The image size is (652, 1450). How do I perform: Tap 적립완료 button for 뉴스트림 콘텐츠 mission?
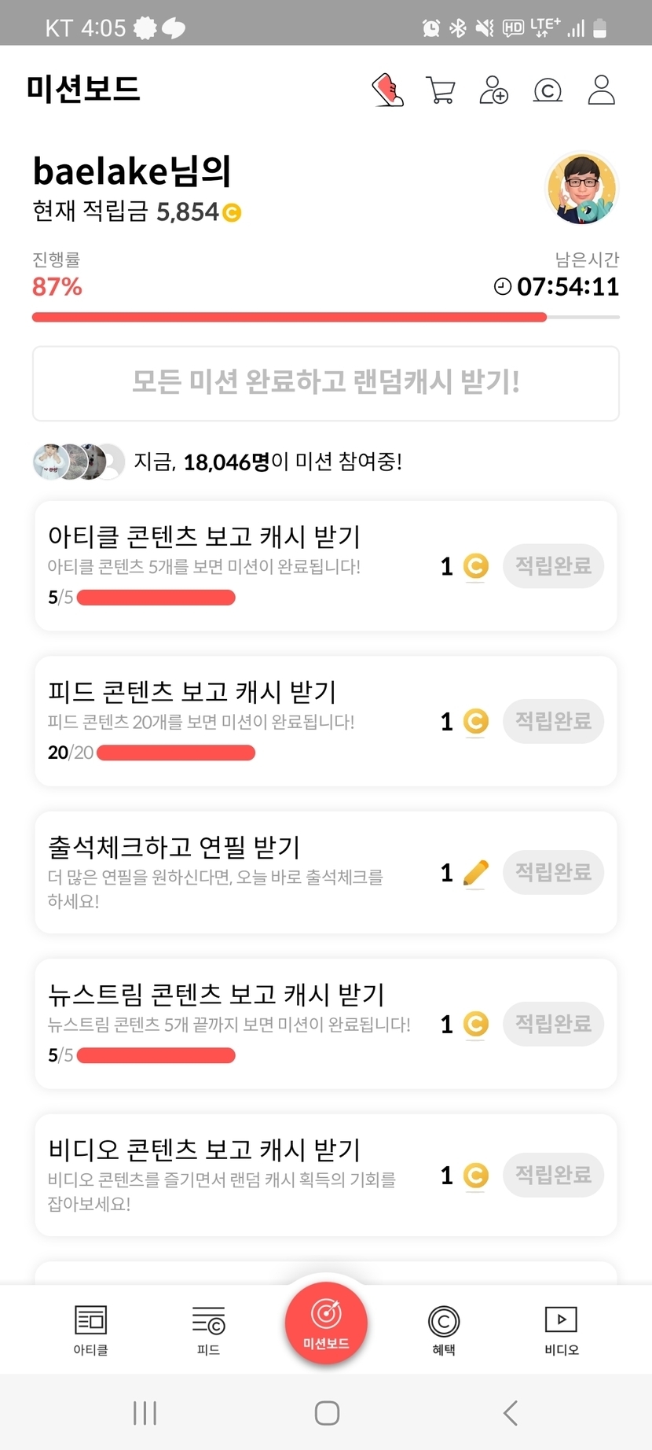pyautogui.click(x=553, y=1024)
